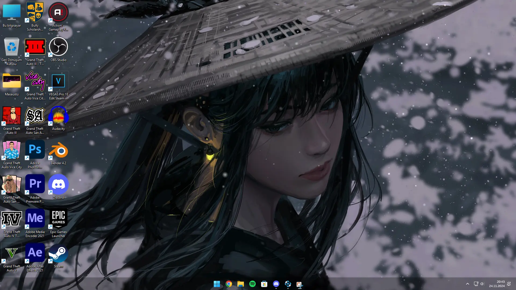Select the Bu bilgisayar desktop icon

(x=12, y=16)
